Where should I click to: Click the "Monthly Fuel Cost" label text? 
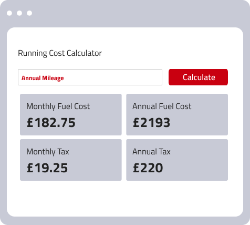pyautogui.click(x=58, y=106)
